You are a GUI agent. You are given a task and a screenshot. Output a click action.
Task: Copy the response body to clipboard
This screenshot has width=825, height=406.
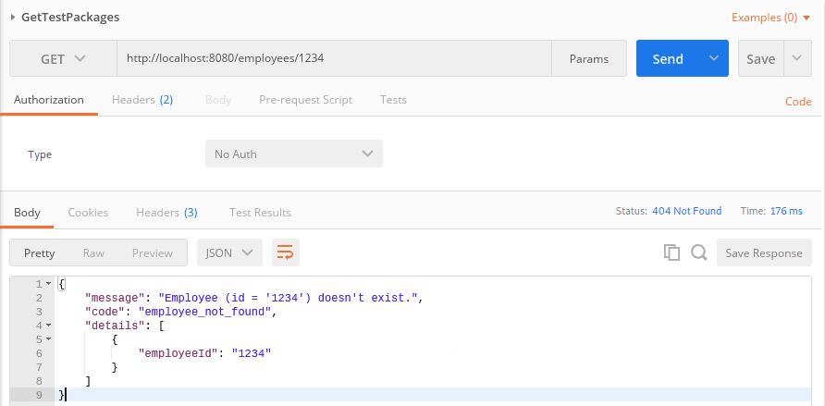[x=671, y=253]
